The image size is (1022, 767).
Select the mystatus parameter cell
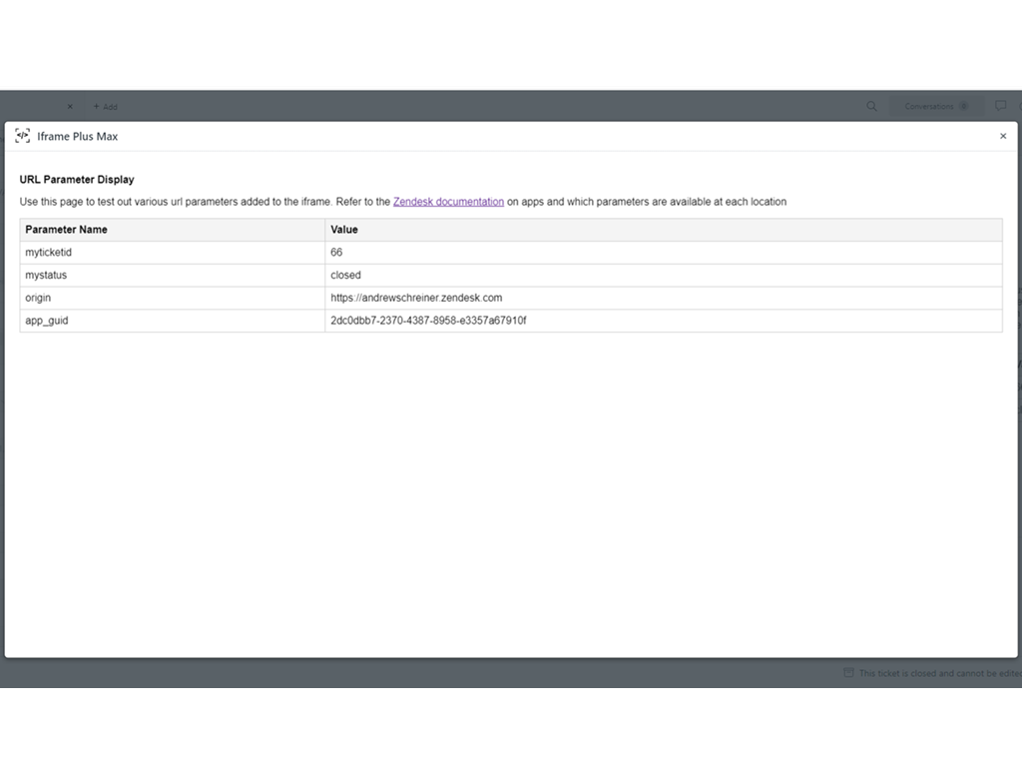(46, 275)
